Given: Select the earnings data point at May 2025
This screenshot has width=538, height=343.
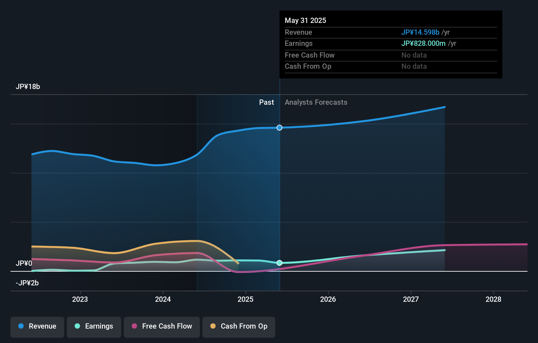Looking at the screenshot, I should pyautogui.click(x=279, y=263).
